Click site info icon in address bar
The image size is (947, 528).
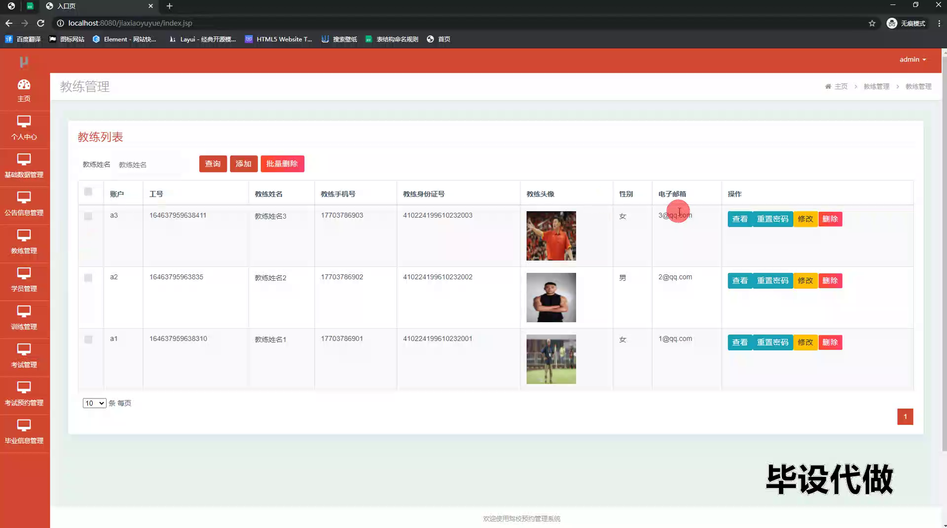60,23
